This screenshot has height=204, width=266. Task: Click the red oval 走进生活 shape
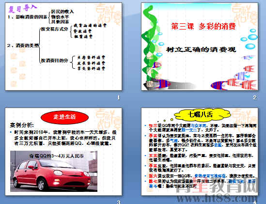click(x=64, y=117)
